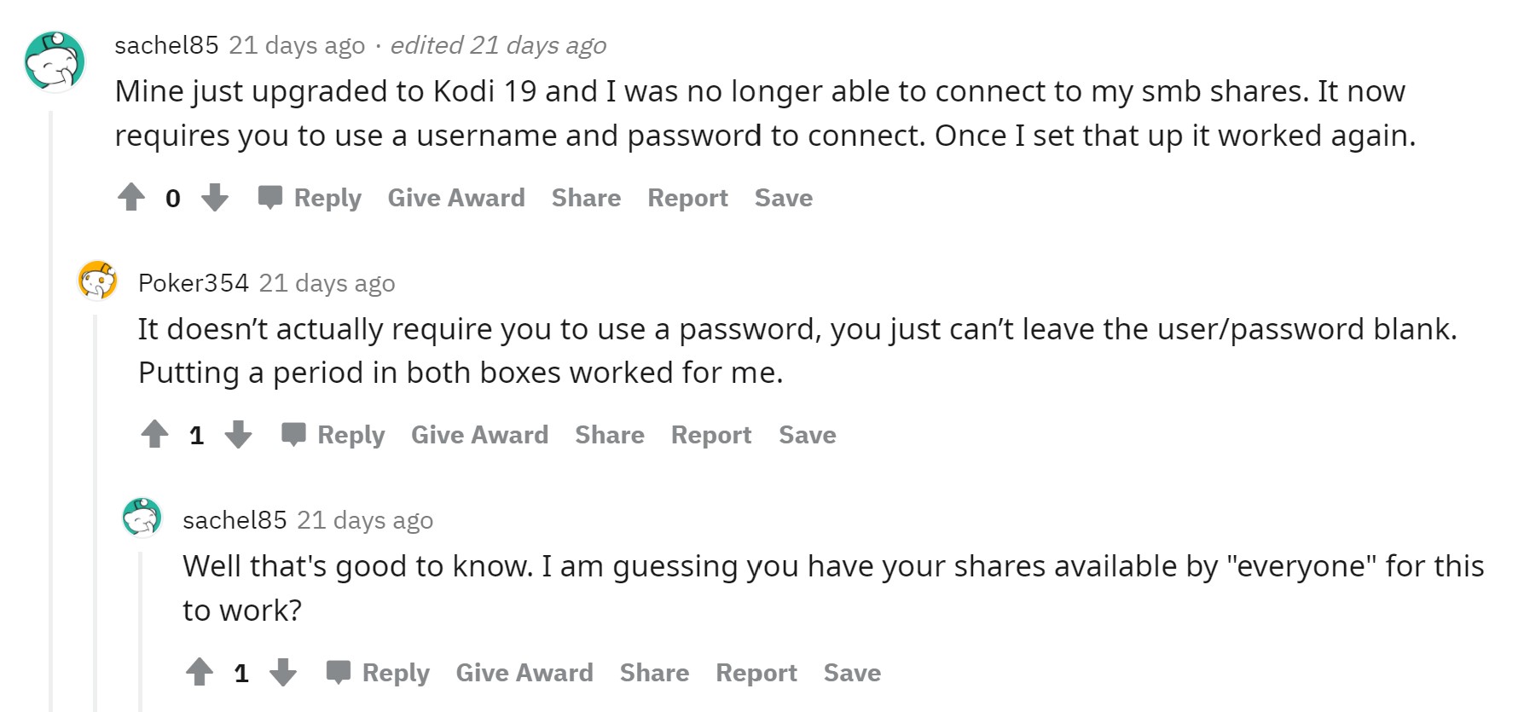This screenshot has height=712, width=1518.
Task: Downvote Poker354's comment
Action: (239, 434)
